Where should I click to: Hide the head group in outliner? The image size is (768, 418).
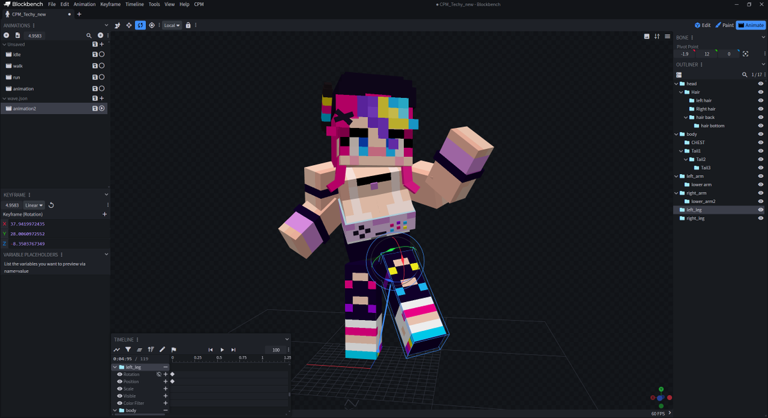pyautogui.click(x=761, y=84)
